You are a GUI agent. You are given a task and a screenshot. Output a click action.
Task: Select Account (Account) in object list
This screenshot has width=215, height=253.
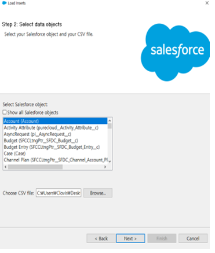pyautogui.click(x=55, y=121)
